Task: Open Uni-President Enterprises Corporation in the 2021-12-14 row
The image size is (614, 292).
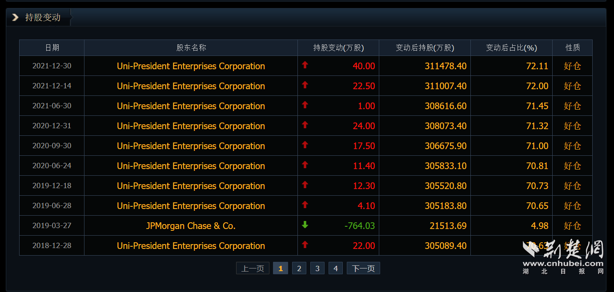Action: (191, 86)
